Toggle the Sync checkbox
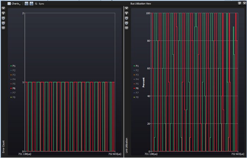The width and height of the screenshot is (247, 158). (36, 4)
